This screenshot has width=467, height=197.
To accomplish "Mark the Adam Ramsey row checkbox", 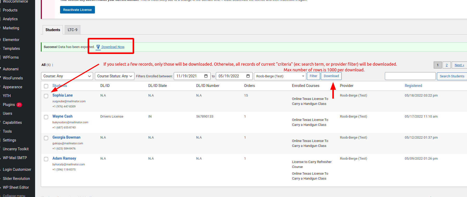I will (x=46, y=159).
